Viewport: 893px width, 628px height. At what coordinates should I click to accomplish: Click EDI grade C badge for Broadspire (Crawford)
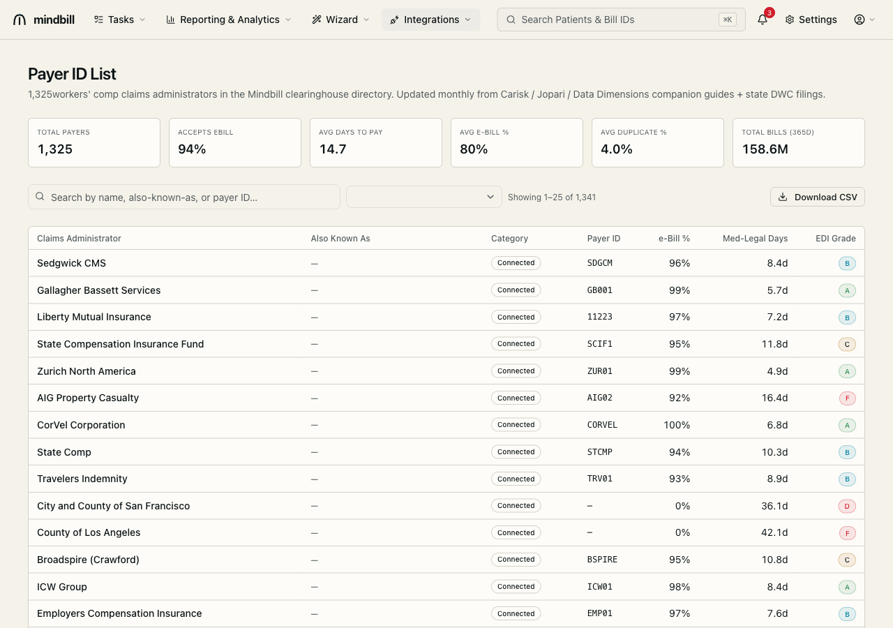[x=847, y=560]
